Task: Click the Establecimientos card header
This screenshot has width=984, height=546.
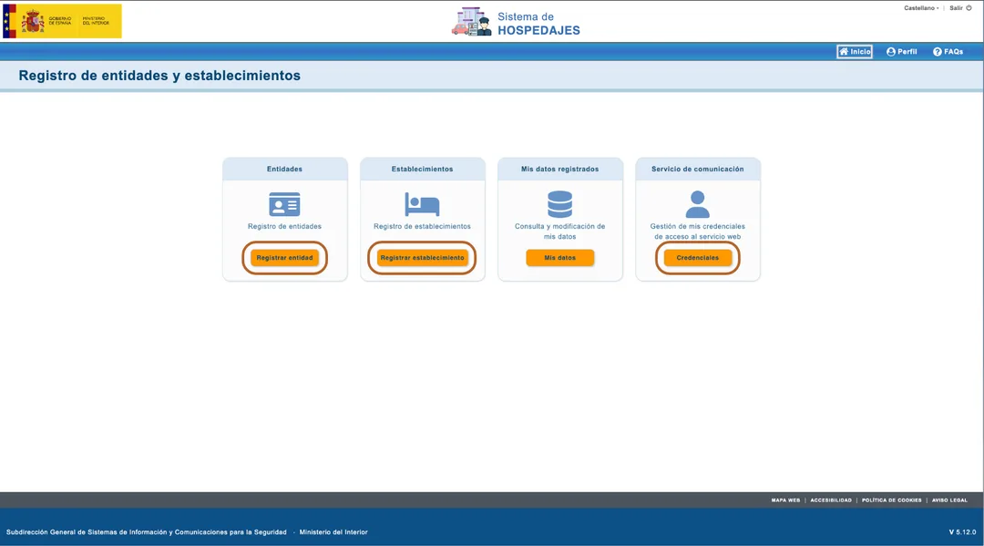Action: 423,169
